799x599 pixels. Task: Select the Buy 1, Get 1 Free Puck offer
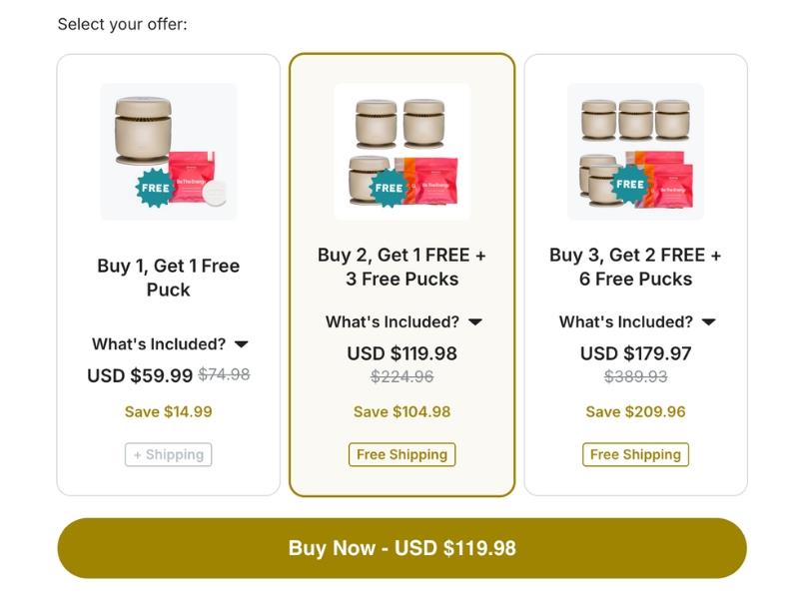[168, 278]
